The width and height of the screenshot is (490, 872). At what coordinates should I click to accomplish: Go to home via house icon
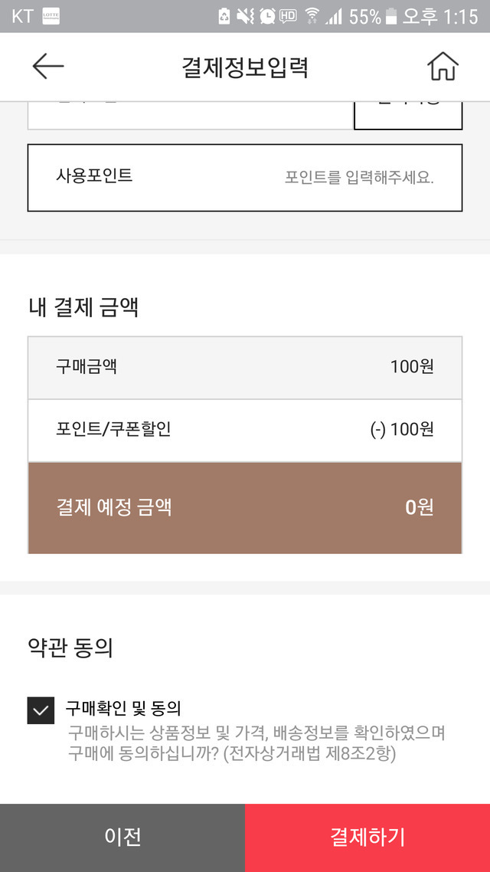[443, 67]
